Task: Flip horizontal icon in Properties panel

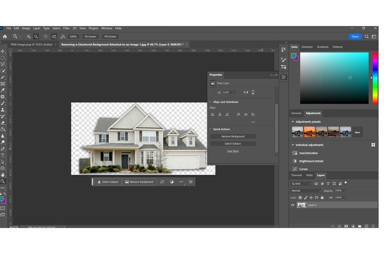Action: 246,92
